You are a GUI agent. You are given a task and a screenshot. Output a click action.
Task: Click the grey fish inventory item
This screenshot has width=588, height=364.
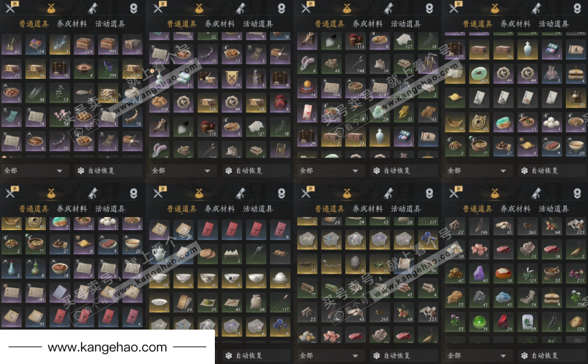click(x=84, y=92)
